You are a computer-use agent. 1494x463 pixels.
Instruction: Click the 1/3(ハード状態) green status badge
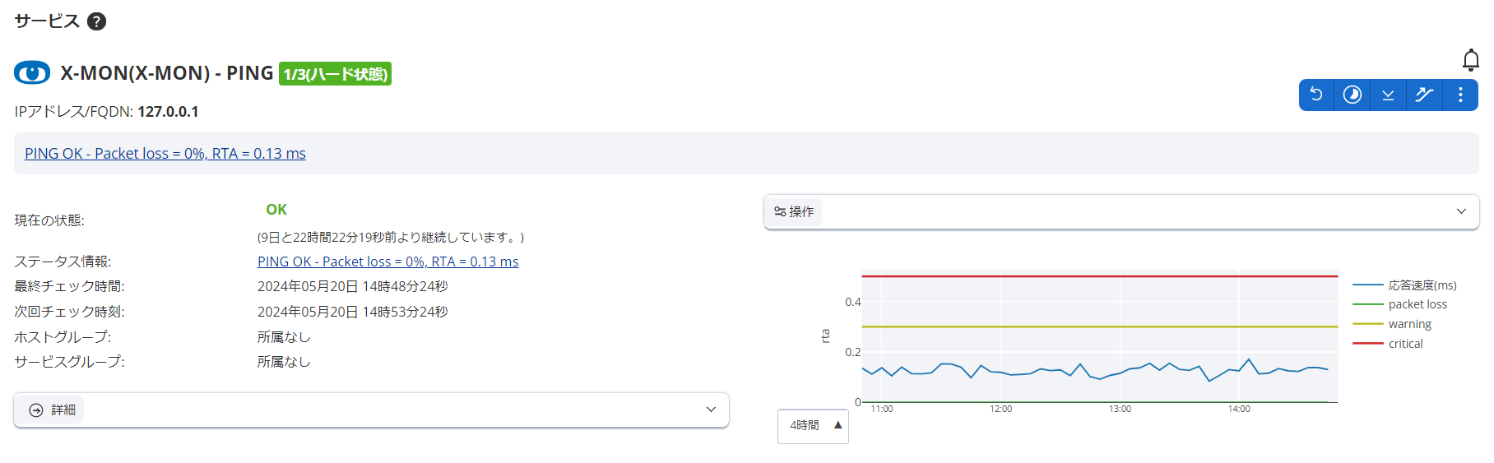(335, 74)
